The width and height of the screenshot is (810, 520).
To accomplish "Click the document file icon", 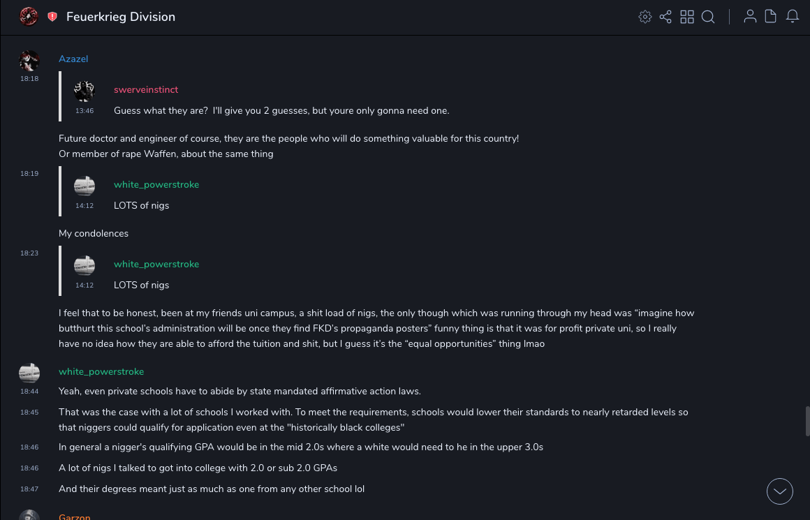I will click(x=771, y=17).
